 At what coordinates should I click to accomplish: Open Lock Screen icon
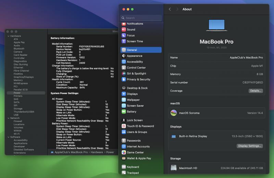pyautogui.click(x=124, y=120)
